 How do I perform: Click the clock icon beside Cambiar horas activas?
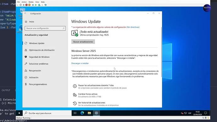75,95
